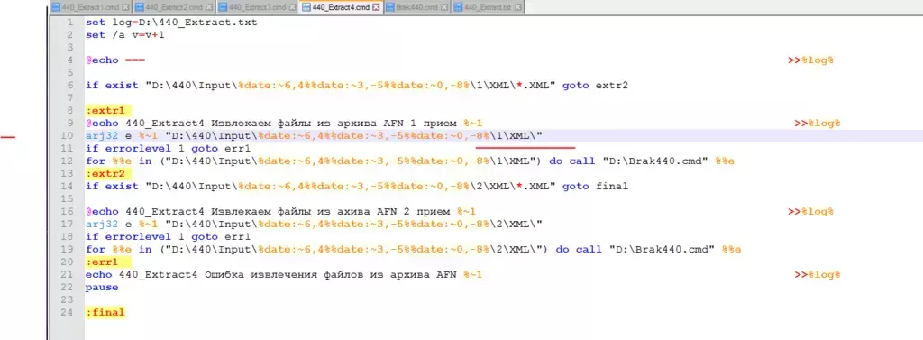
Task: Click 'goto extr2' on line 6
Action: tap(595, 86)
